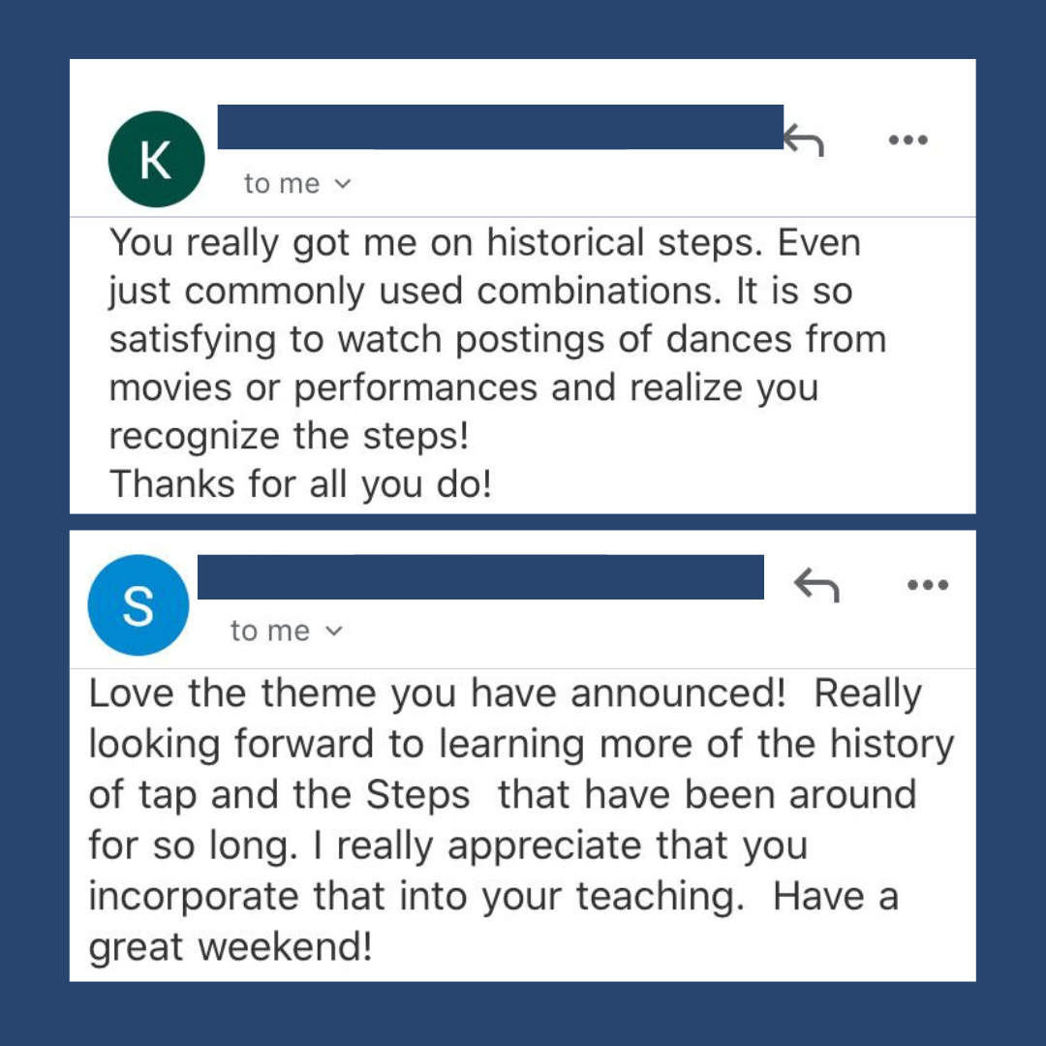Viewport: 1046px width, 1046px height.
Task: Open more options for K's email
Action: pyautogui.click(x=908, y=140)
